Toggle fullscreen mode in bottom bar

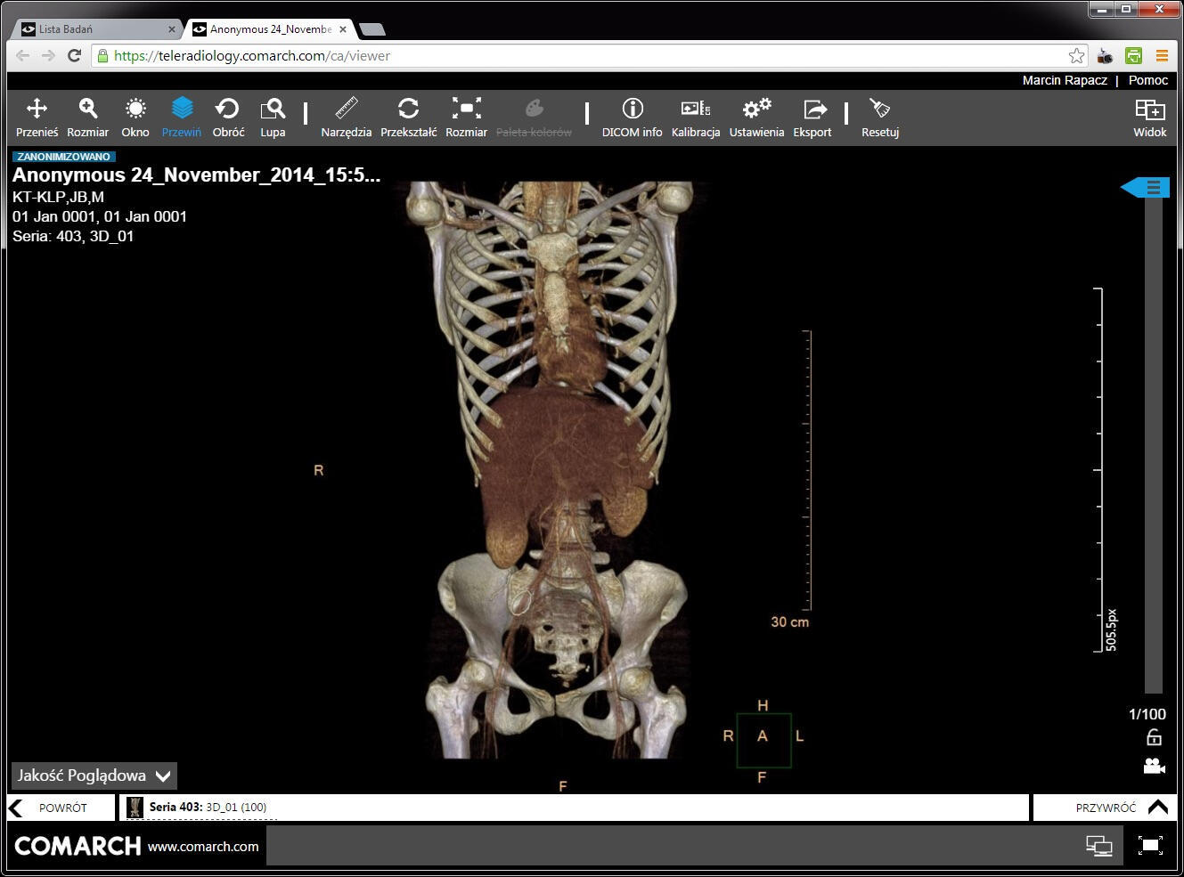[x=1150, y=845]
